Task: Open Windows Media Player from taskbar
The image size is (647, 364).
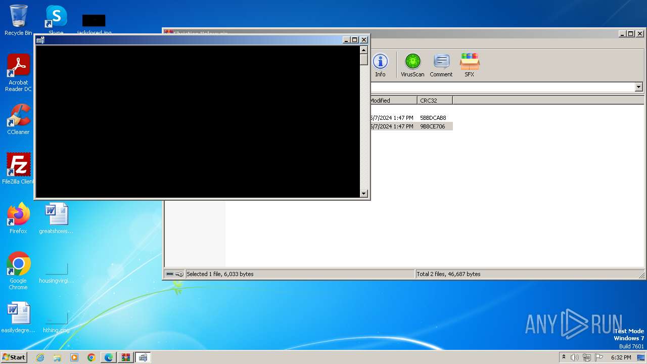Action: pos(74,357)
